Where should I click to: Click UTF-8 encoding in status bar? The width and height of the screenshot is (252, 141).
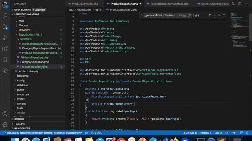coord(219,133)
